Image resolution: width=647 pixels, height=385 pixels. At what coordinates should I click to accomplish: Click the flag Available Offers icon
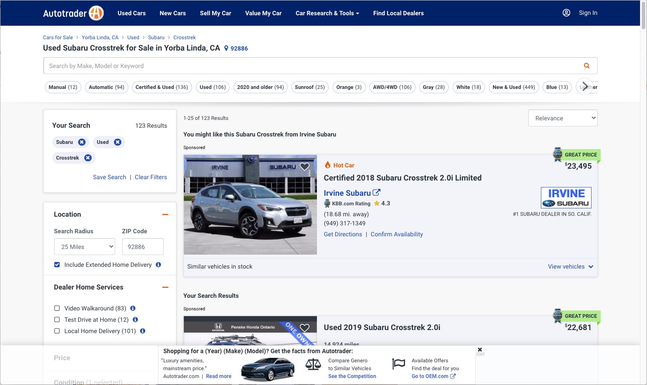[x=399, y=364]
